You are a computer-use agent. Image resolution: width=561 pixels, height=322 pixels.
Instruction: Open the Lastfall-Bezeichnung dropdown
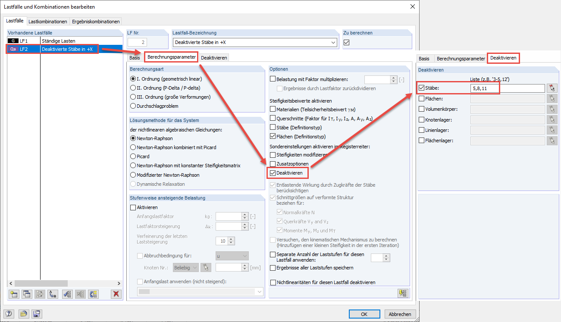click(332, 42)
